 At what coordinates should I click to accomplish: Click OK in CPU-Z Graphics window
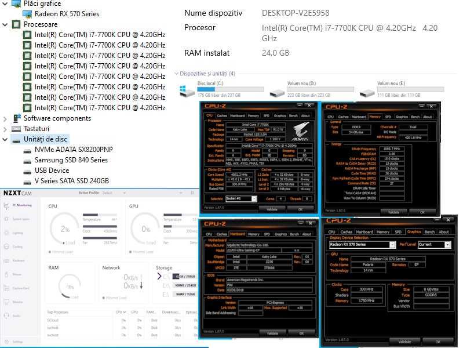(x=438, y=342)
